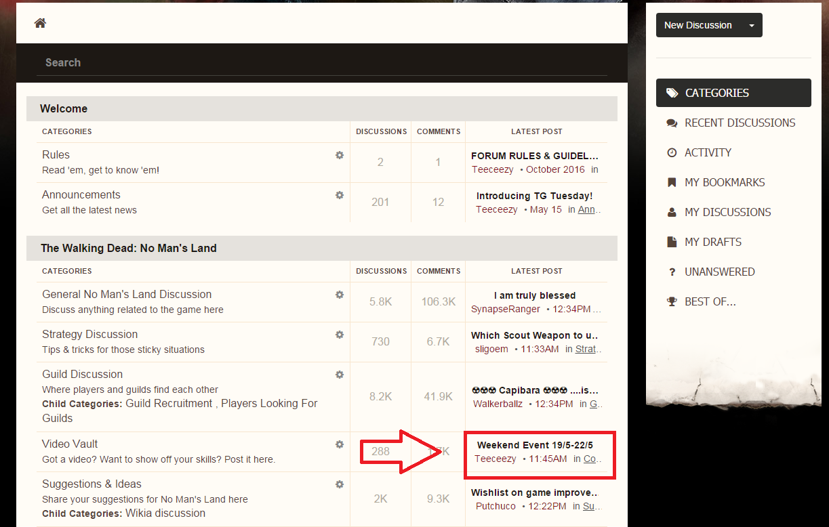
Task: Open Activity in the sidebar
Action: [x=708, y=152]
